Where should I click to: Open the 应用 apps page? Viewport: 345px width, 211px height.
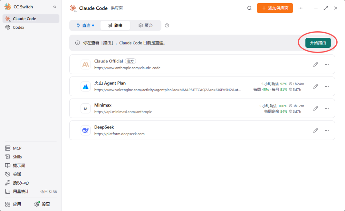click(x=13, y=204)
